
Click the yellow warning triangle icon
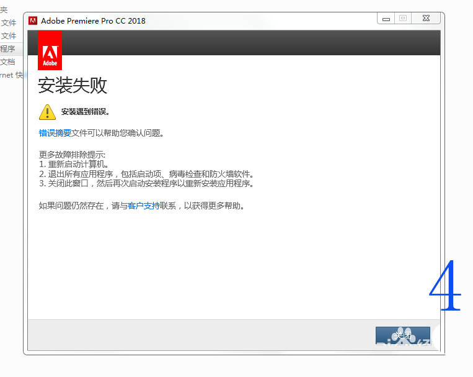tap(47, 112)
